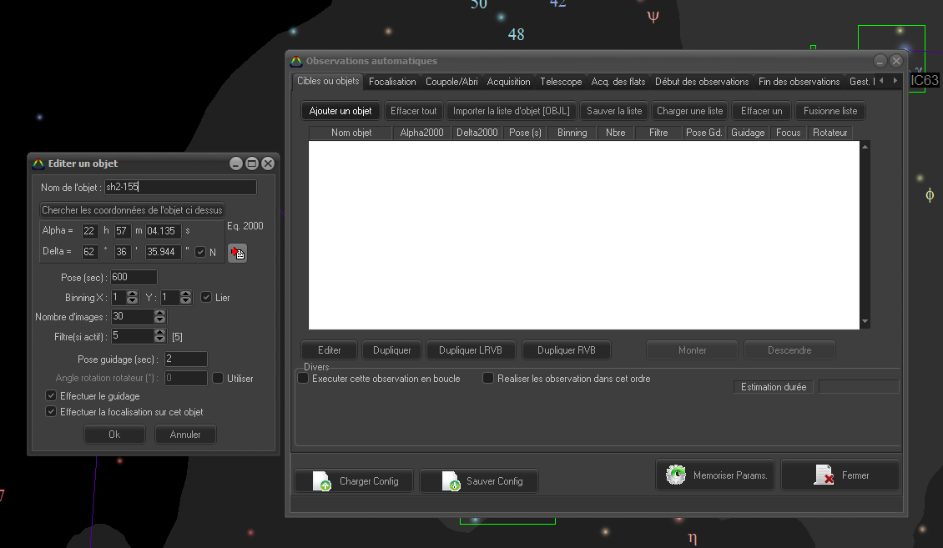
Task: Click the Pose (sec) input field
Action: [x=134, y=277]
